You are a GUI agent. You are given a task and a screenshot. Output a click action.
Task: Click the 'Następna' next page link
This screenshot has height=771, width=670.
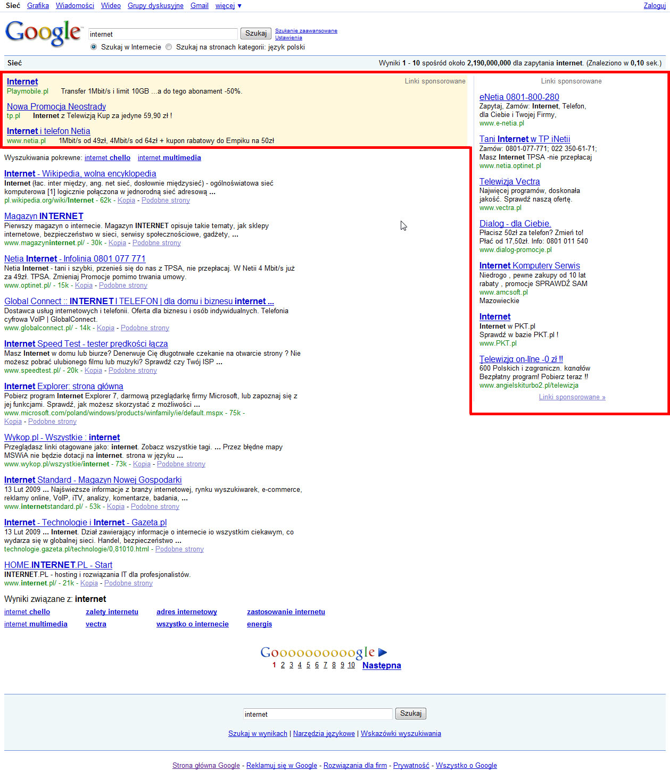[382, 665]
